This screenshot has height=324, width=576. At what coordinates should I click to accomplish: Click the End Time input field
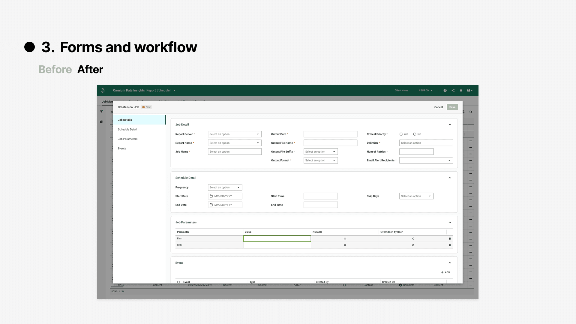click(321, 205)
